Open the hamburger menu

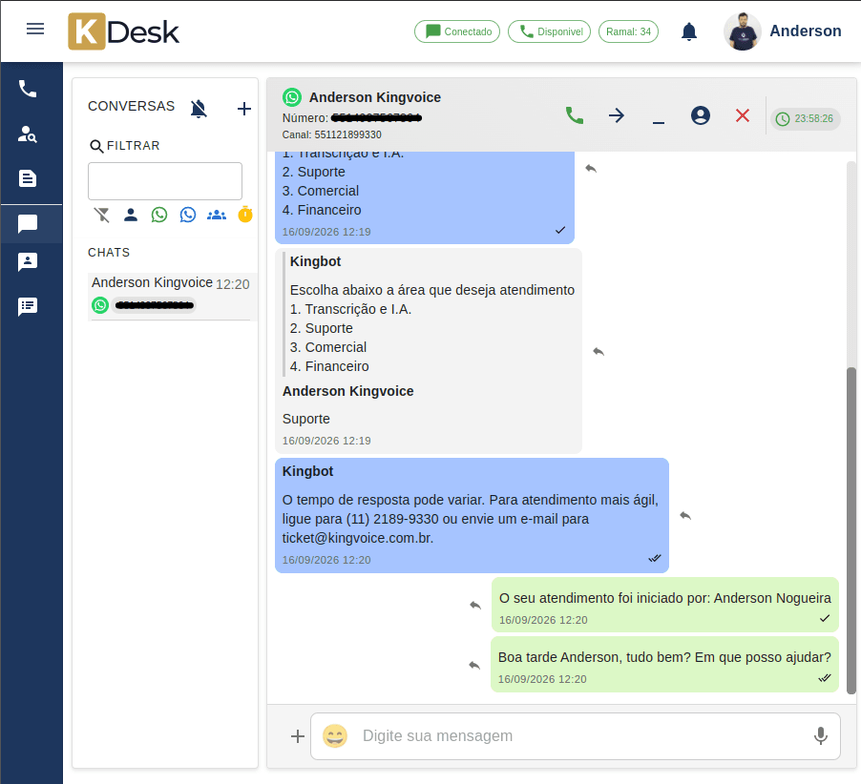[x=35, y=29]
